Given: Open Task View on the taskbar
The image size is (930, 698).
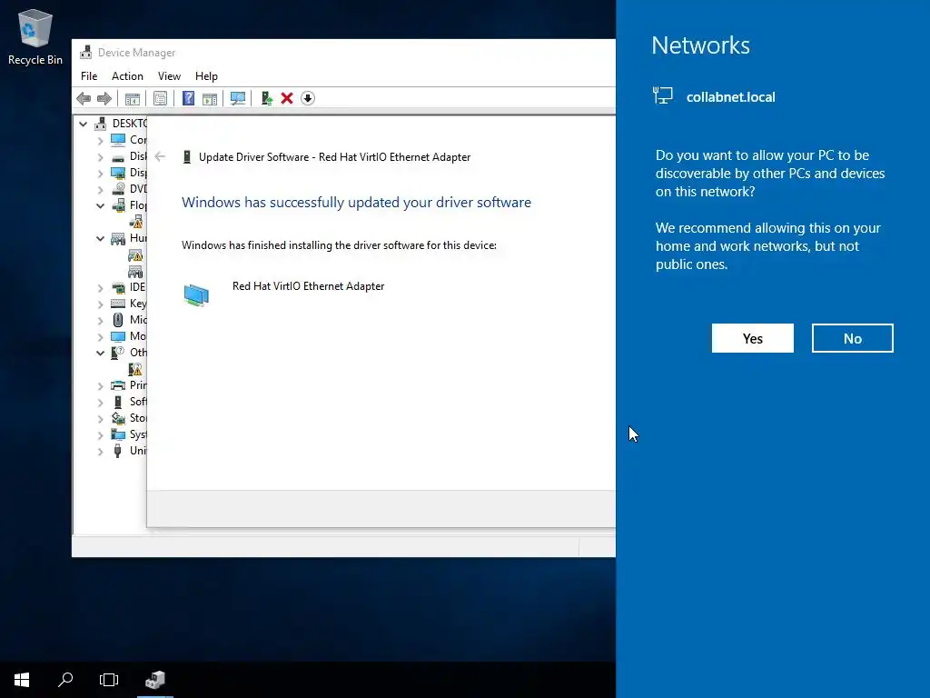Looking at the screenshot, I should click(109, 680).
